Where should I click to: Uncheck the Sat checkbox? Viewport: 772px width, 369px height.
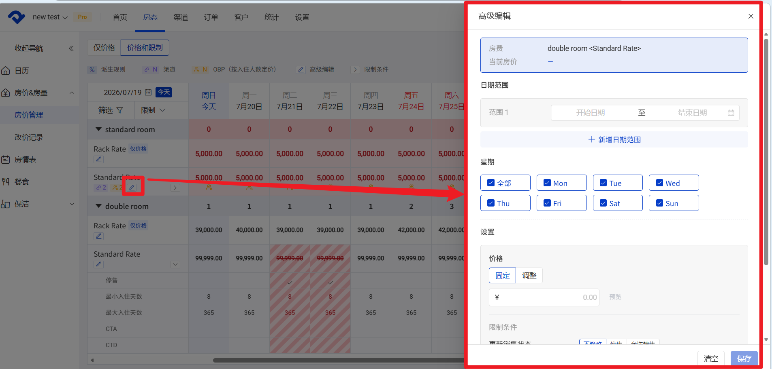[603, 203]
